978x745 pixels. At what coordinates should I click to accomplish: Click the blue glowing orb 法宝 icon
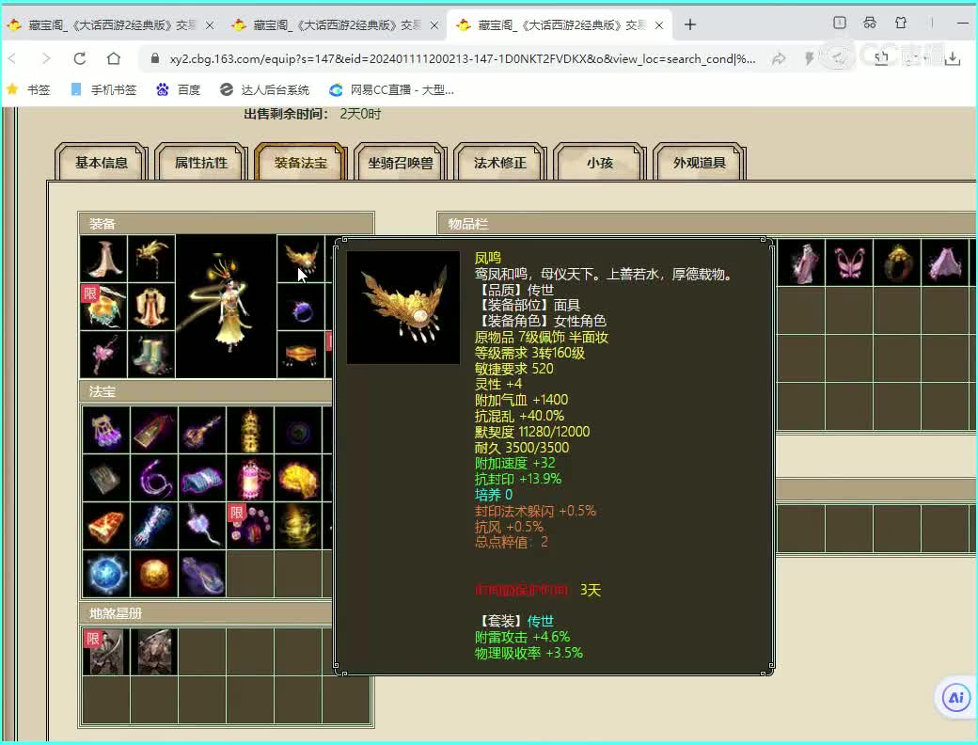[x=106, y=574]
